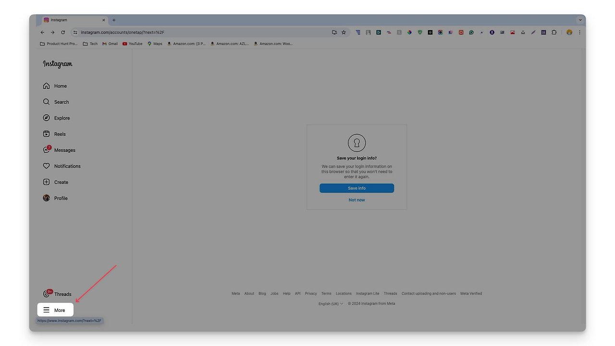Image resolution: width=615 pixels, height=346 pixels.
Task: Close the Instagram tab
Action: 103,20
